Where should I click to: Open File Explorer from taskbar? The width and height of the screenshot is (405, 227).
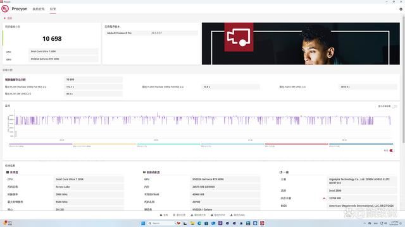192,223
